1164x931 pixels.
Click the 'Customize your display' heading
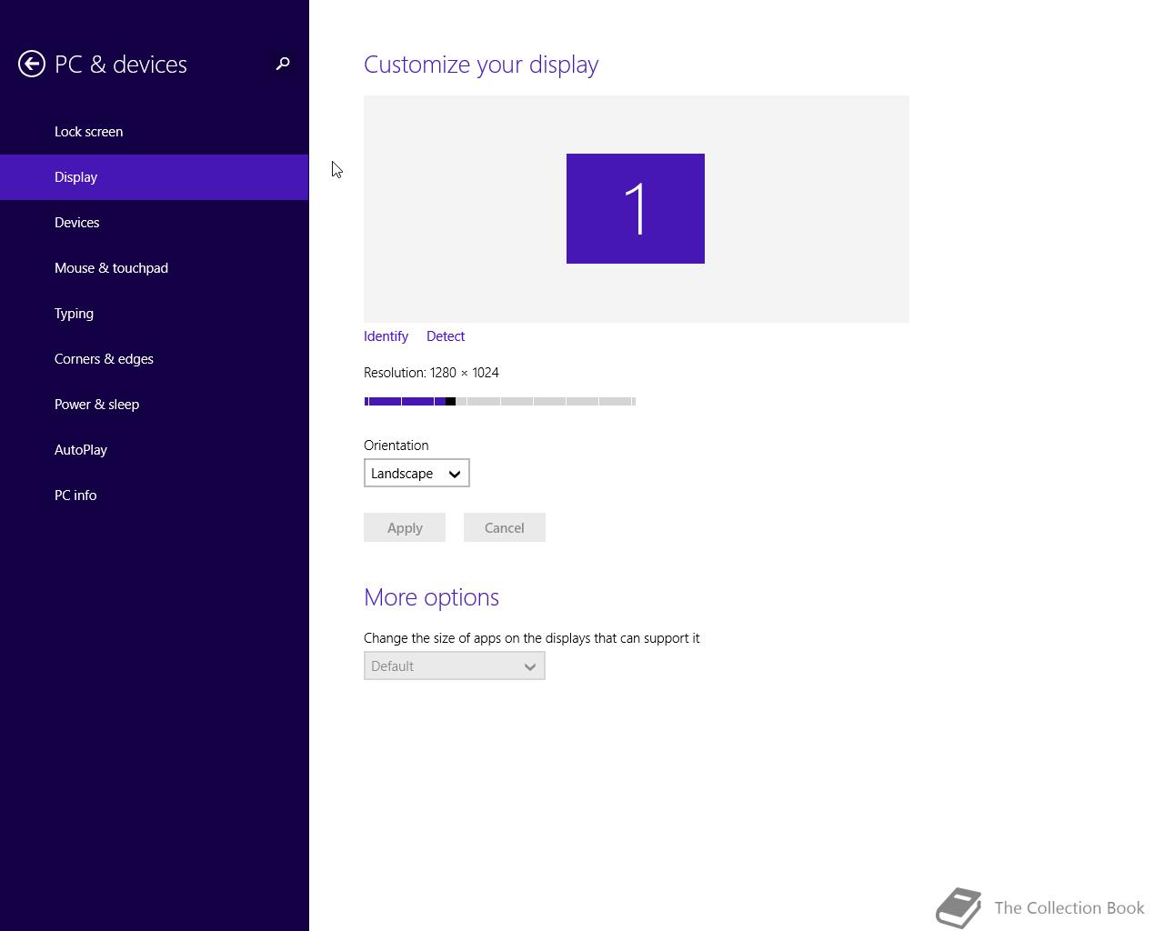click(481, 65)
